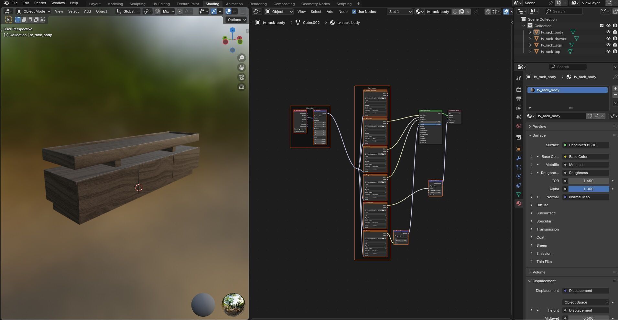
Task: Open the Tool properties tab
Action: click(519, 78)
